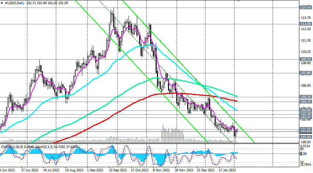Image resolution: width=313 pixels, height=173 pixels.
Task: Click the gray chart shift triangle marker
Action: click(238, 1)
